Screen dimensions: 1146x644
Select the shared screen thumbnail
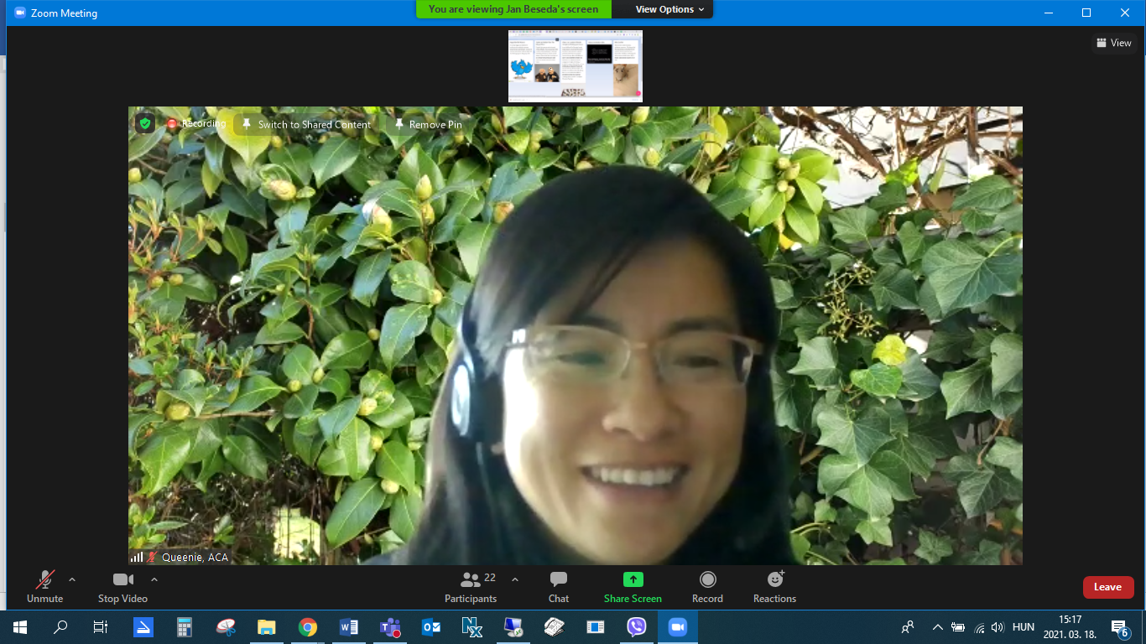point(576,66)
